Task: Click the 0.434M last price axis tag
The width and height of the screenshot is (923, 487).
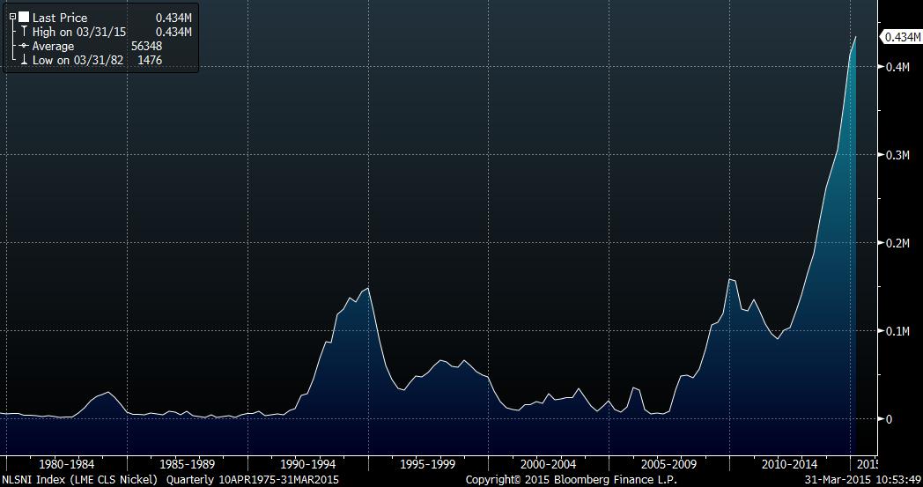Action: tap(901, 38)
